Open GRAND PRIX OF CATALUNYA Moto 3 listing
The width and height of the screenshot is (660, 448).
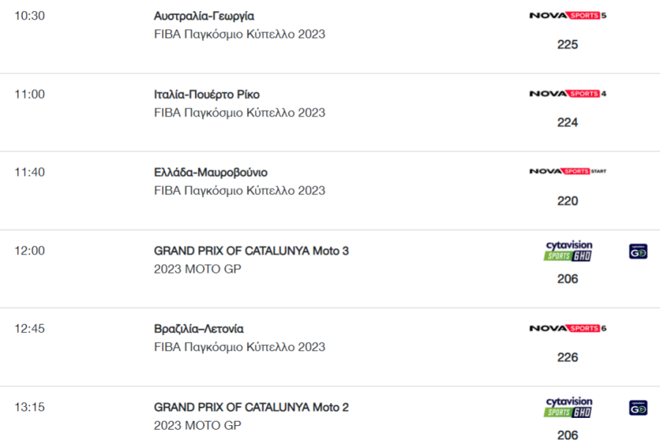[252, 251]
